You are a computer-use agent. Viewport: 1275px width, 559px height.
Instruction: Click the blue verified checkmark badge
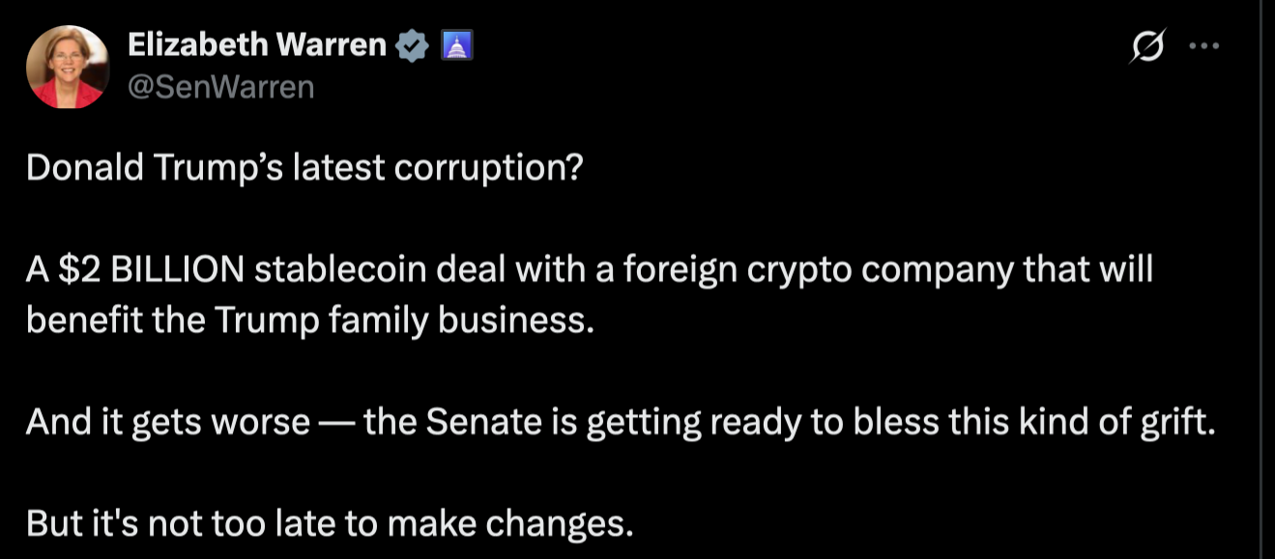415,45
